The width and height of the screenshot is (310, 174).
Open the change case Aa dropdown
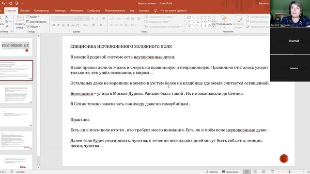[86, 25]
